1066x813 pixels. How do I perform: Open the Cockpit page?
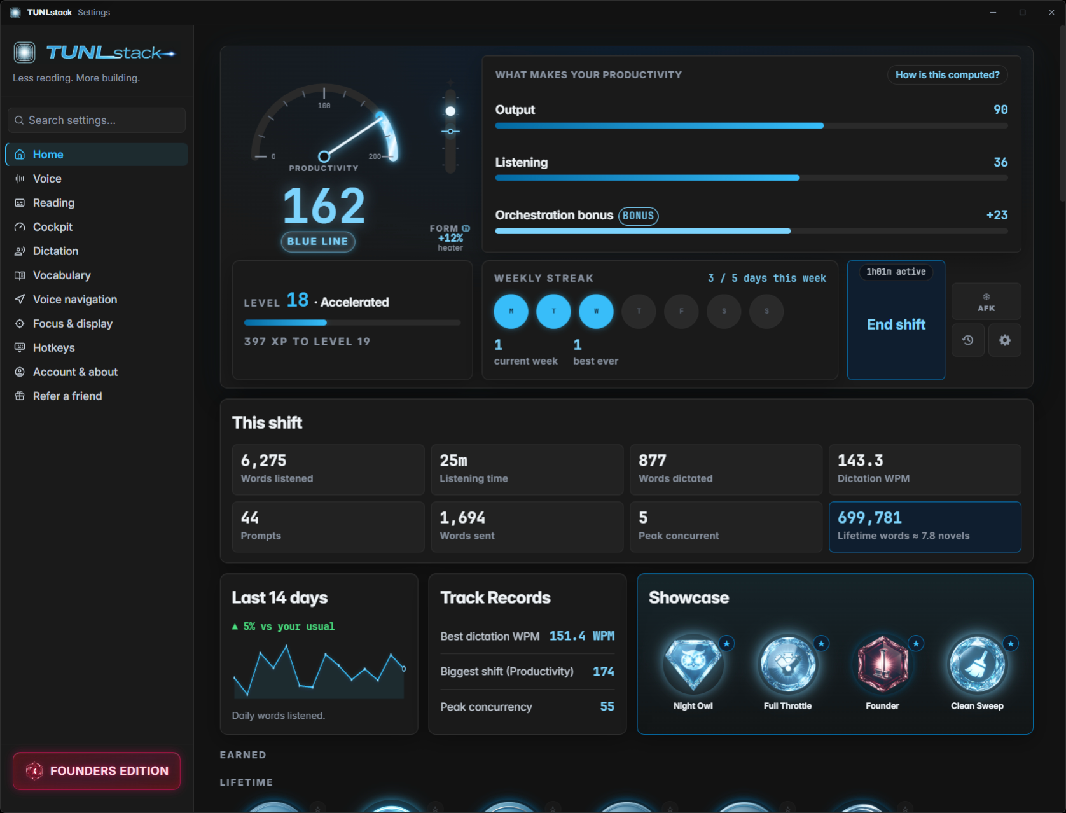point(97,227)
